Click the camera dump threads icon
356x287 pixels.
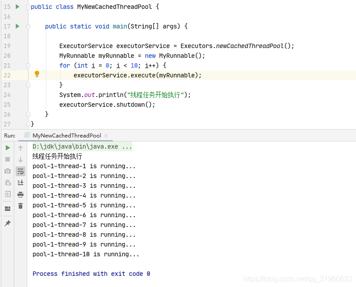tap(8, 171)
